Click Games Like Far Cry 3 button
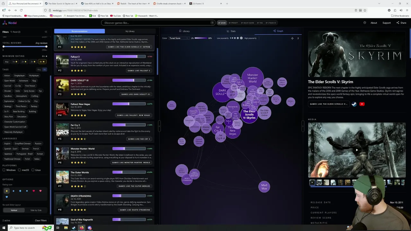Viewport: 411px width, 231px height. (x=139, y=139)
